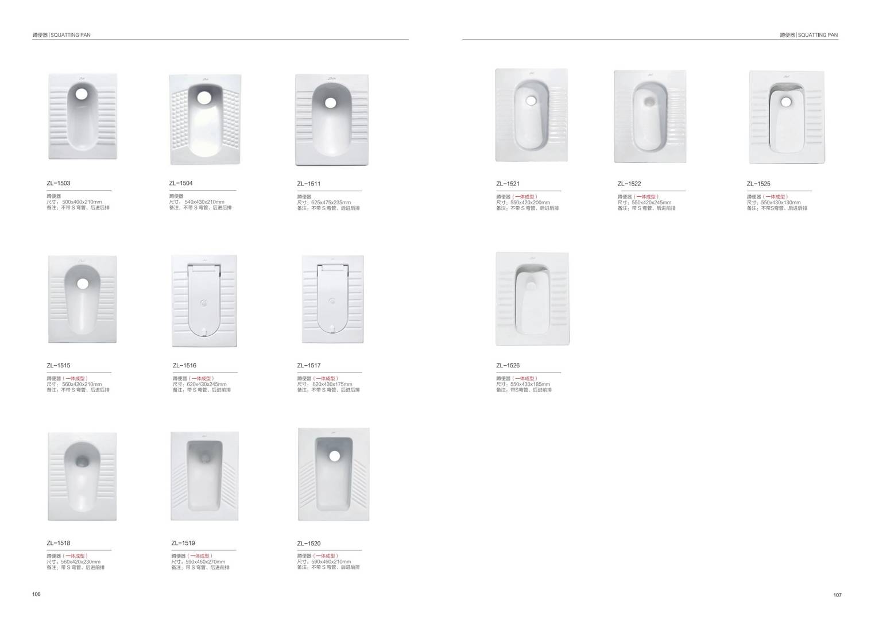Click the ZL-1515 squatting pan picture
Screen dimensions: 871x620
point(82,299)
